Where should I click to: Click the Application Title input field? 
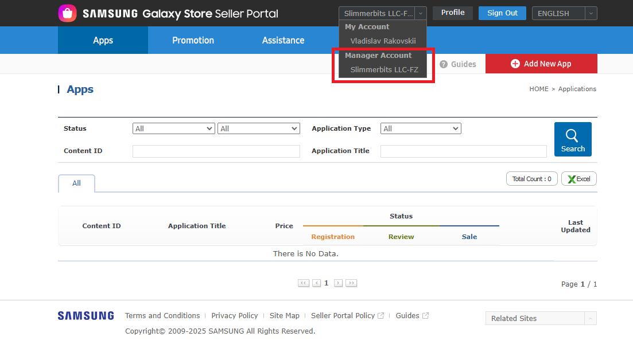[464, 151]
